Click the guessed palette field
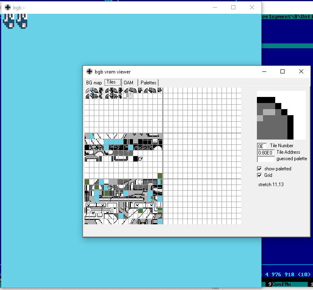Image resolution: width=313 pixels, height=290 pixels. click(266, 159)
